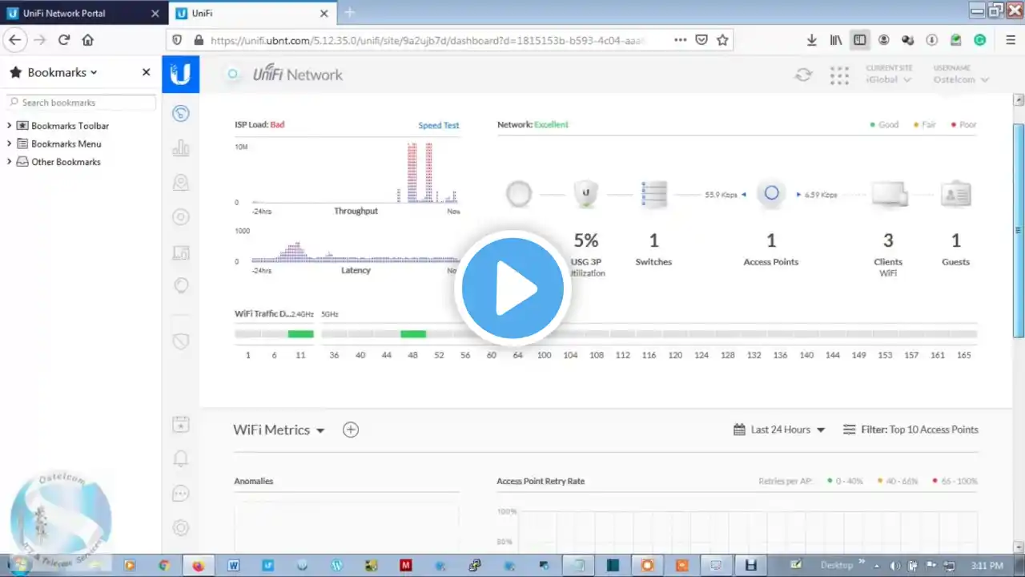
Task: Click the Search bookmarks field
Action: [81, 103]
